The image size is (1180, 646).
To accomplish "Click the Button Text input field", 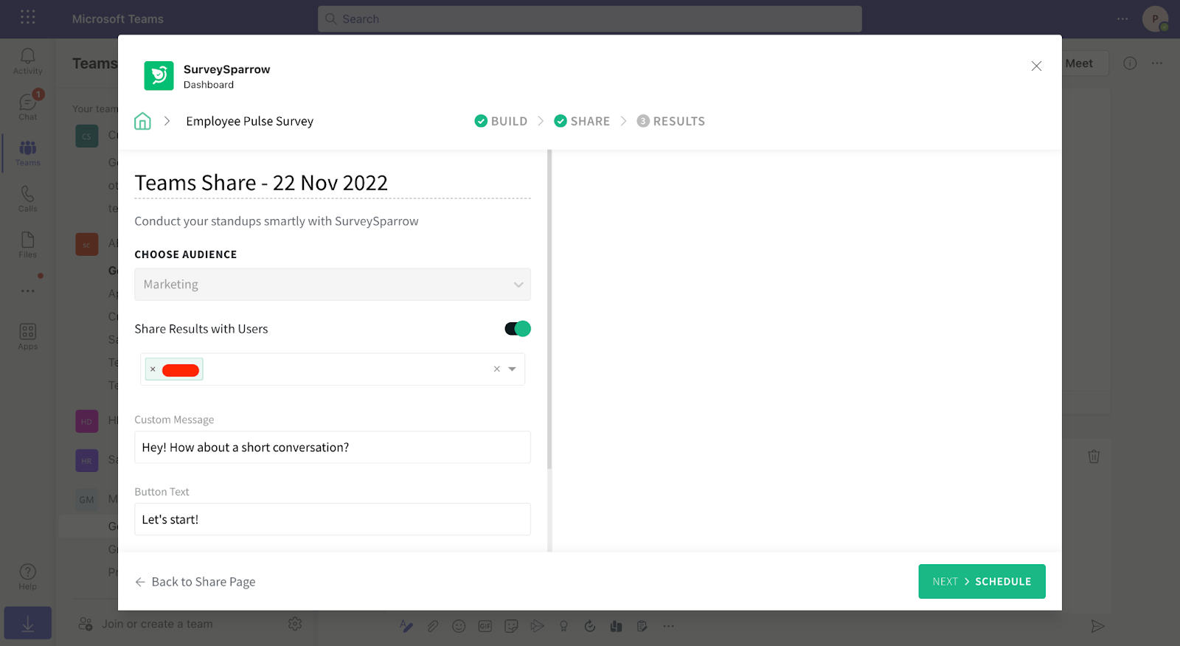I will click(x=333, y=519).
